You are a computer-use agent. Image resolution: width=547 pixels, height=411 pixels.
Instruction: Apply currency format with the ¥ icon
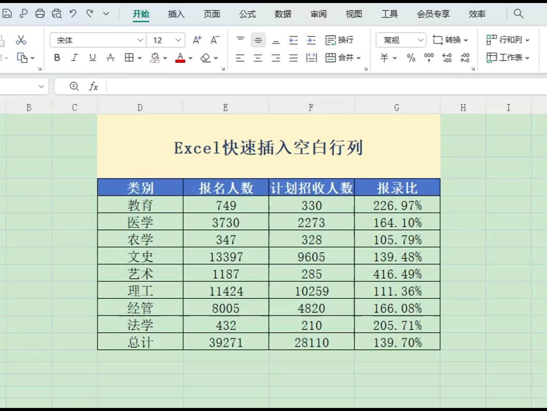coord(384,58)
